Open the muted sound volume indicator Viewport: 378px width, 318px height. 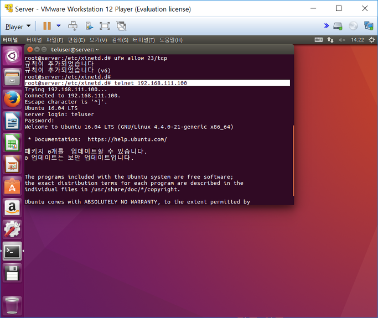pos(342,40)
